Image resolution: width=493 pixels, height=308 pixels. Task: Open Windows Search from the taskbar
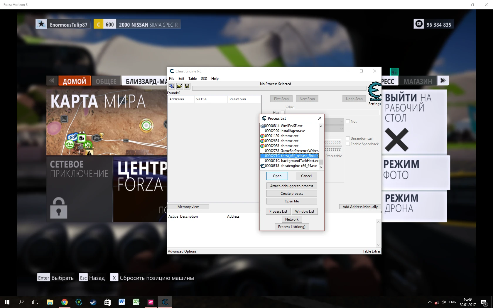pyautogui.click(x=21, y=302)
